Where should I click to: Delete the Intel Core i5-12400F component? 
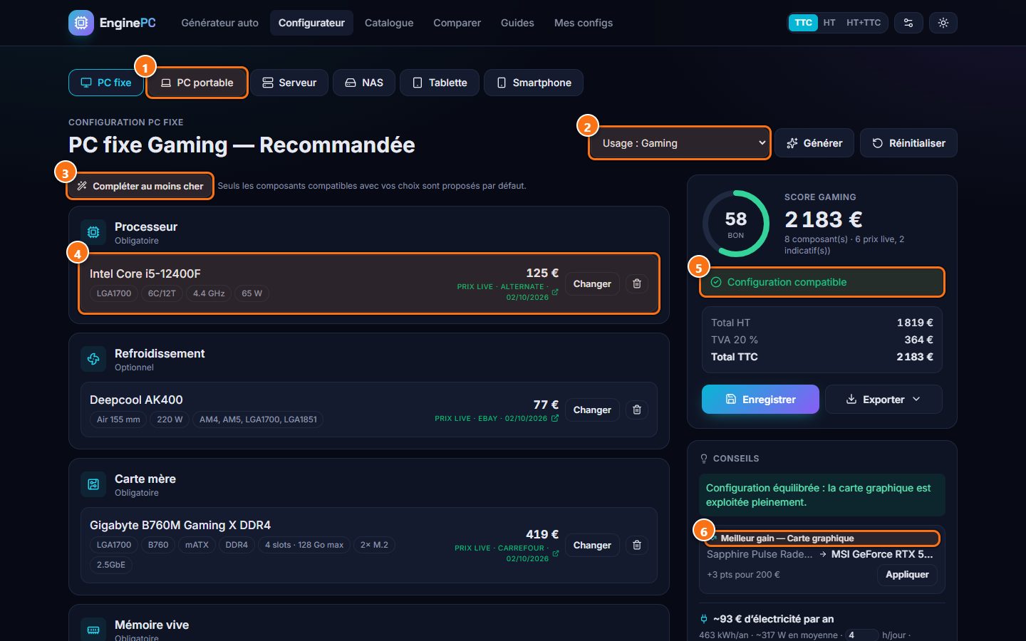click(637, 283)
